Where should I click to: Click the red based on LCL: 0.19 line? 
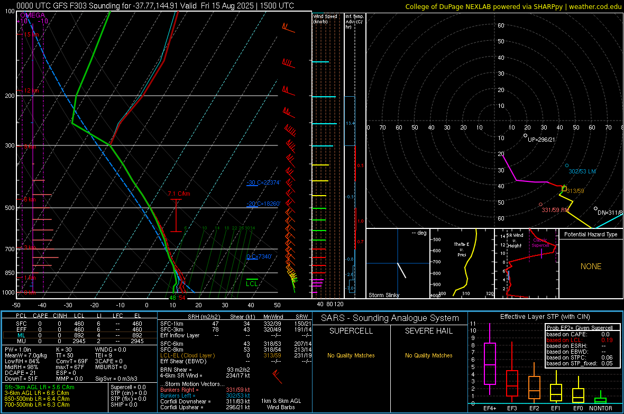click(x=580, y=340)
